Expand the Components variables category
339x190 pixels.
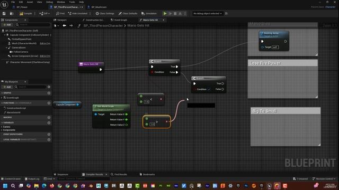(x=2, y=130)
